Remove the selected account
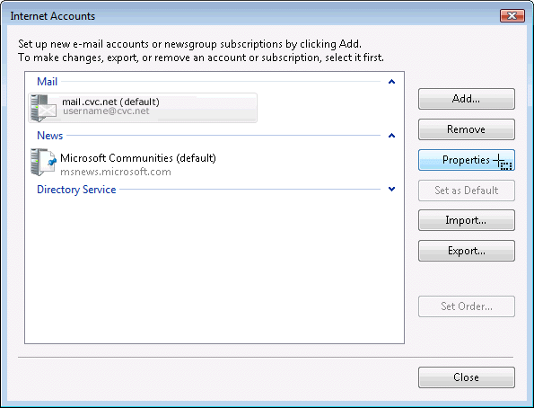 [466, 129]
